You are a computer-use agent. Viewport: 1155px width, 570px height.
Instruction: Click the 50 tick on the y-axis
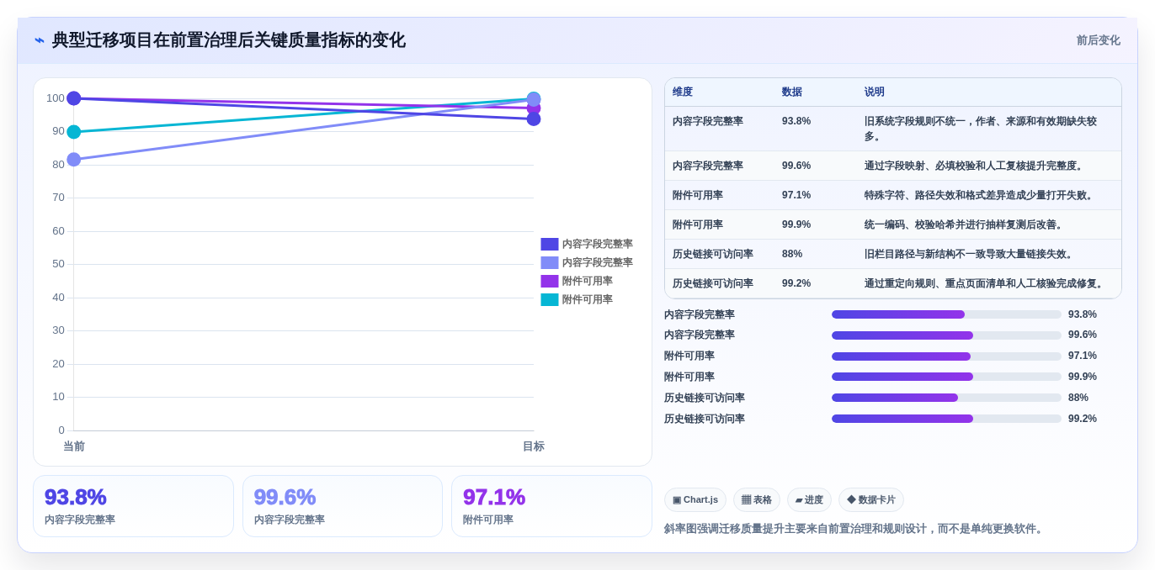pos(59,264)
